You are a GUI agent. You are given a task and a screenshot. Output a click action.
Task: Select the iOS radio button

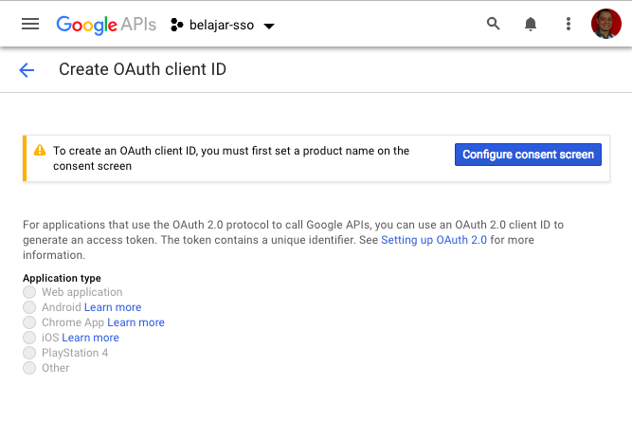pos(29,338)
